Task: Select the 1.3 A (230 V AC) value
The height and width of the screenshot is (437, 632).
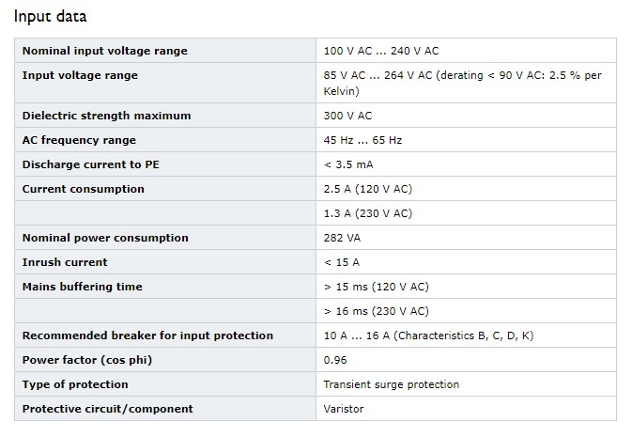Action: [367, 213]
